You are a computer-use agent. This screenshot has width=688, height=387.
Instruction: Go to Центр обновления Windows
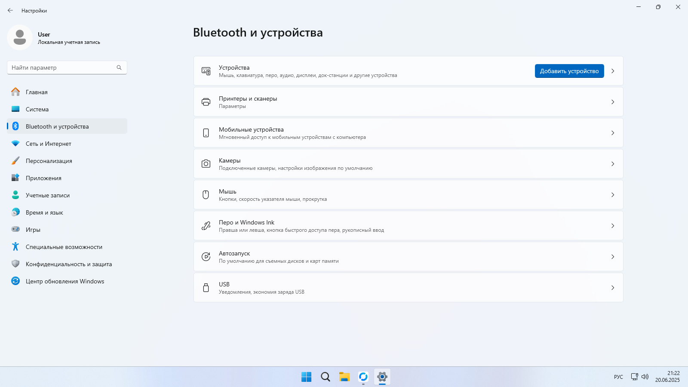click(67, 281)
